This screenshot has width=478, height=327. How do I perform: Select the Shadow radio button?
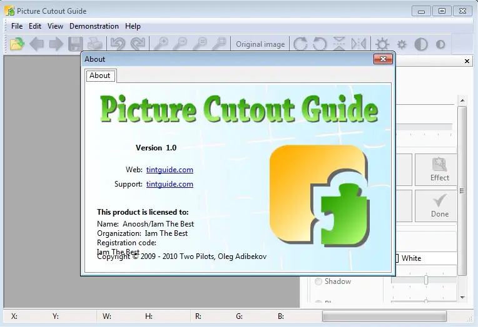pos(318,281)
